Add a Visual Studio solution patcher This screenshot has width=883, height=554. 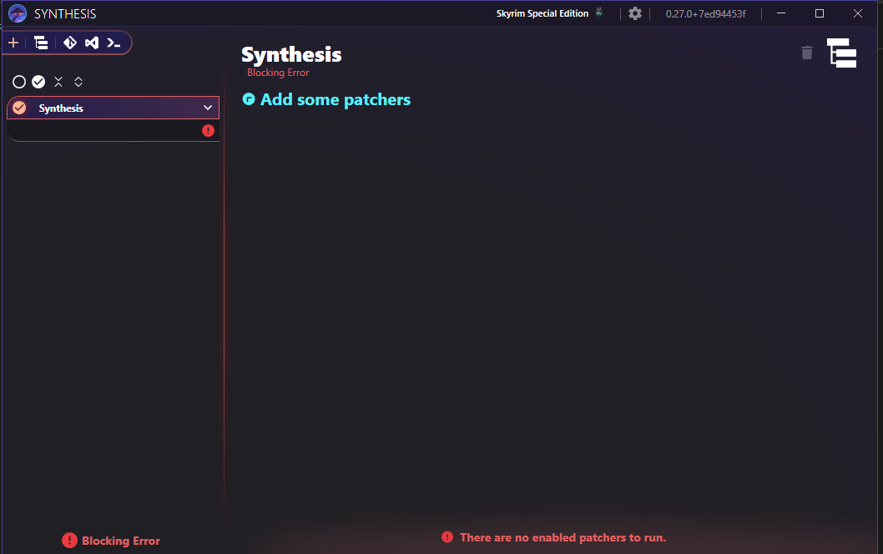coord(92,43)
